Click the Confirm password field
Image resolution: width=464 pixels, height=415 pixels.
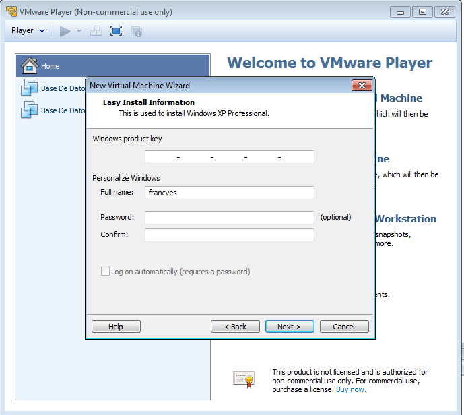[x=230, y=235]
